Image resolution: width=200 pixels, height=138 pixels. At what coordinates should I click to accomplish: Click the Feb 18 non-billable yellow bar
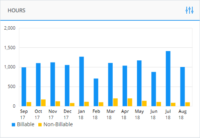[x=101, y=104]
